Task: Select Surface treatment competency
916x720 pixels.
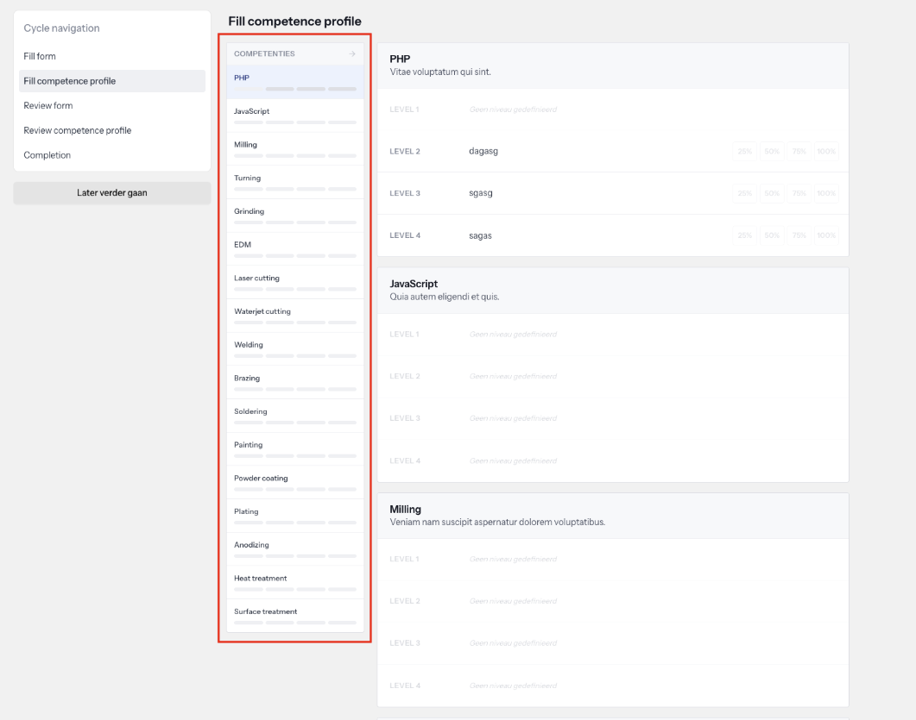Action: click(295, 617)
